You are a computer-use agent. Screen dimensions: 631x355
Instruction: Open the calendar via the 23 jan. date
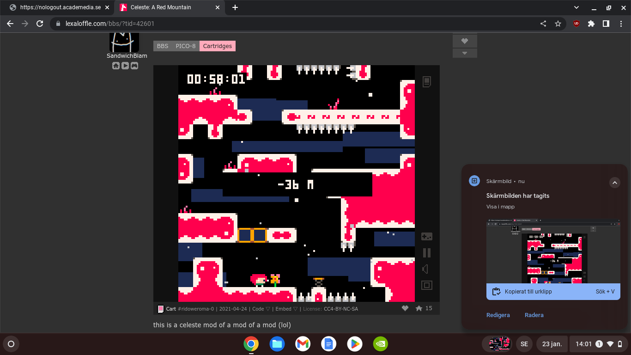tap(552, 344)
